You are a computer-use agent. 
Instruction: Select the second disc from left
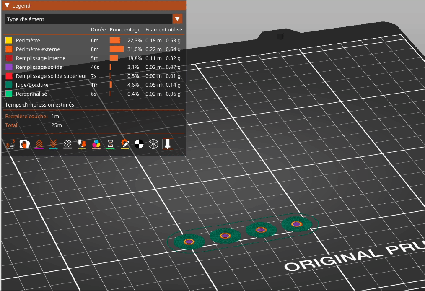click(225, 236)
